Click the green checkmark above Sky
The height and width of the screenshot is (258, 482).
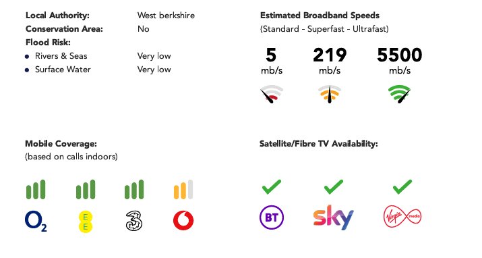[334, 187]
